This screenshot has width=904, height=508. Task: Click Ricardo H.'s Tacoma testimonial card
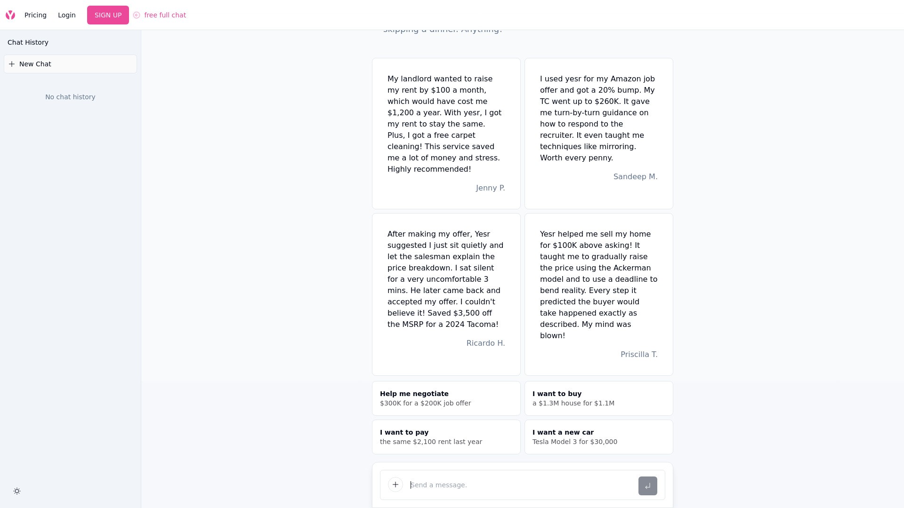coord(446,294)
